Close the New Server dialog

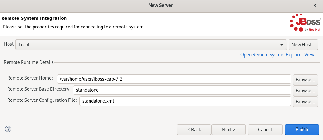point(314,5)
